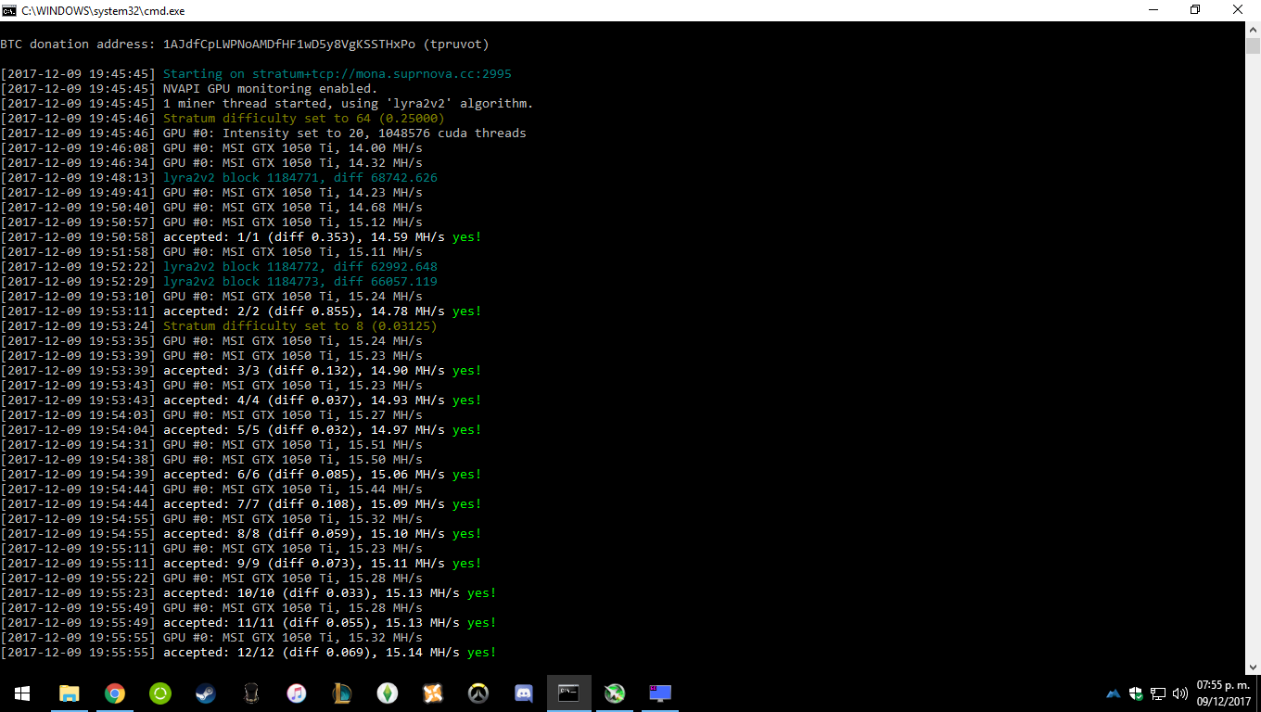1261x712 pixels.
Task: Launch Google Chrome from the taskbar
Action: [114, 693]
